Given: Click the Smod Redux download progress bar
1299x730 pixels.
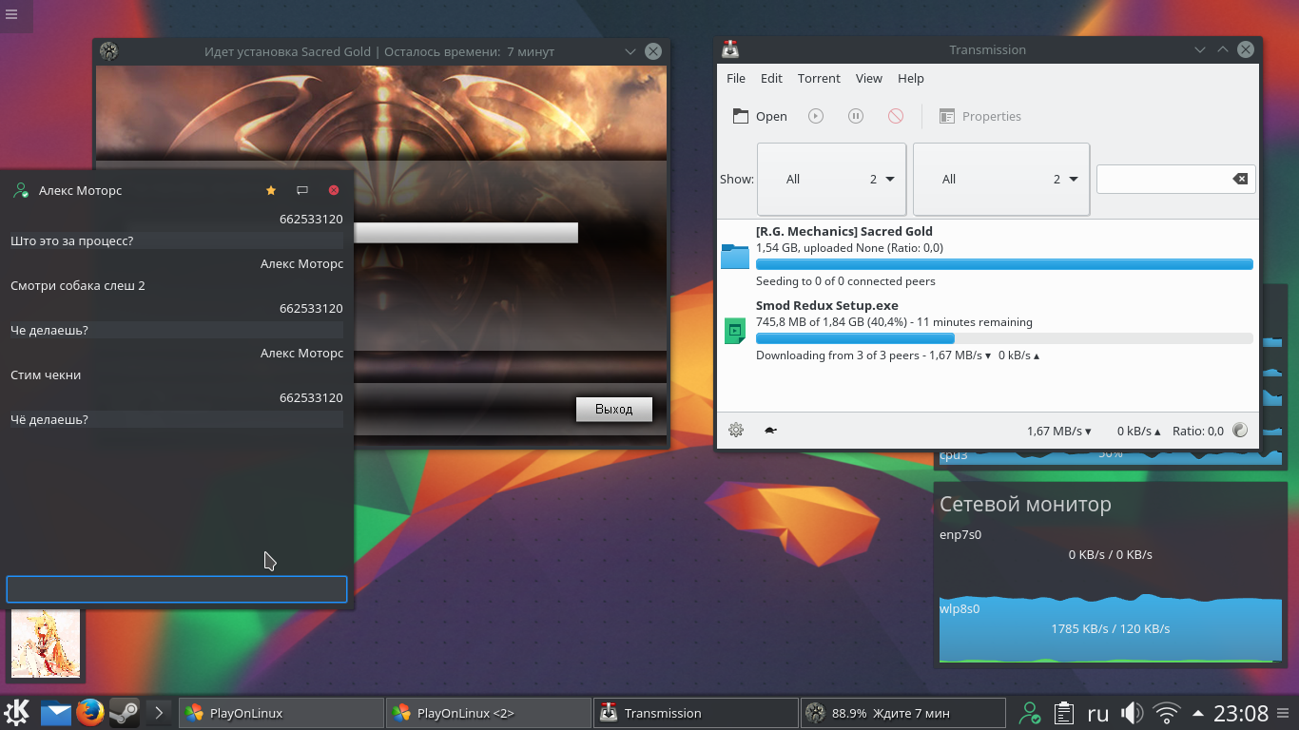Looking at the screenshot, I should tap(1004, 338).
